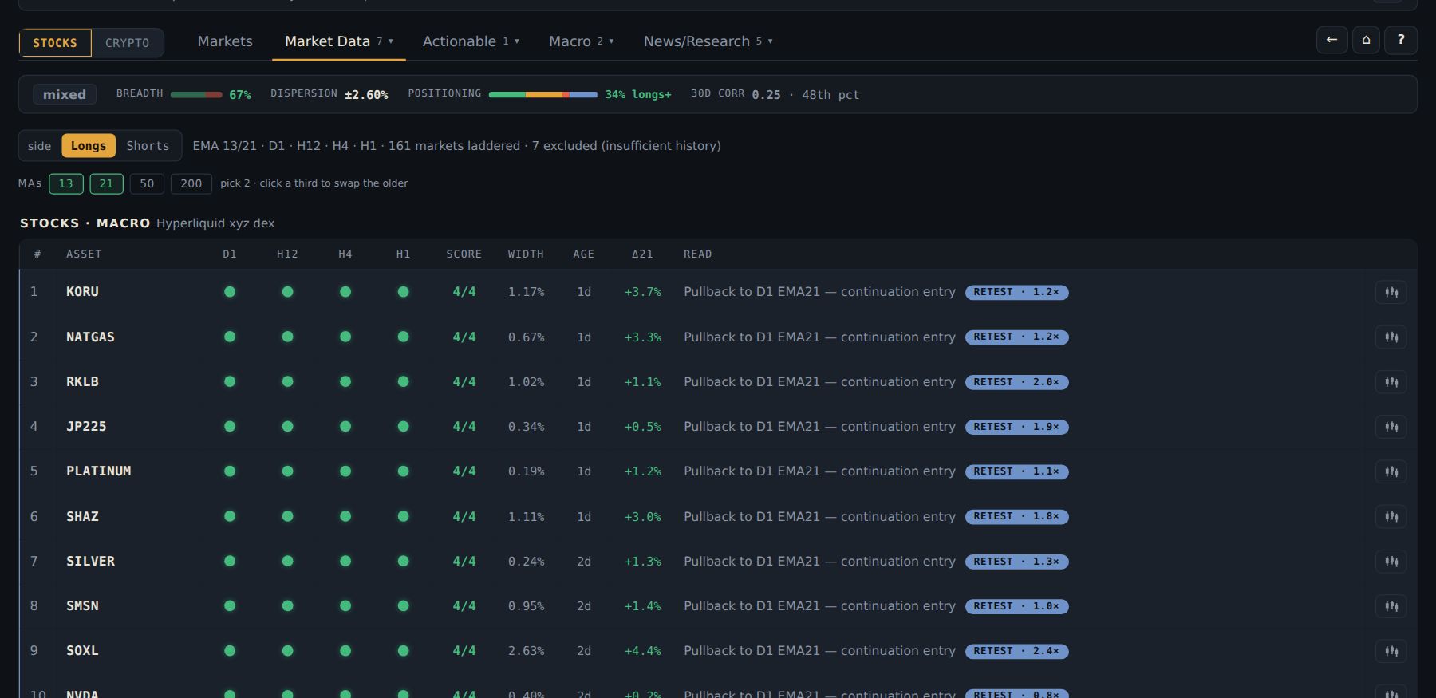Open the Markets tab
This screenshot has width=1436, height=698.
point(225,41)
